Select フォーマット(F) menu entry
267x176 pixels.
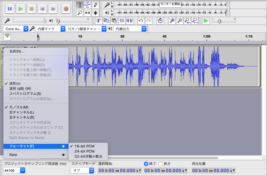click(x=36, y=146)
